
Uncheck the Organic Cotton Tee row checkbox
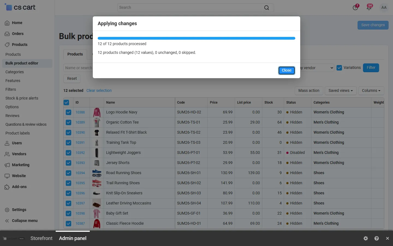point(69,122)
